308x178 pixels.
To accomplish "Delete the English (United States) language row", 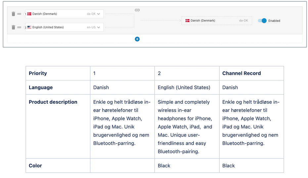I will 13,27.
